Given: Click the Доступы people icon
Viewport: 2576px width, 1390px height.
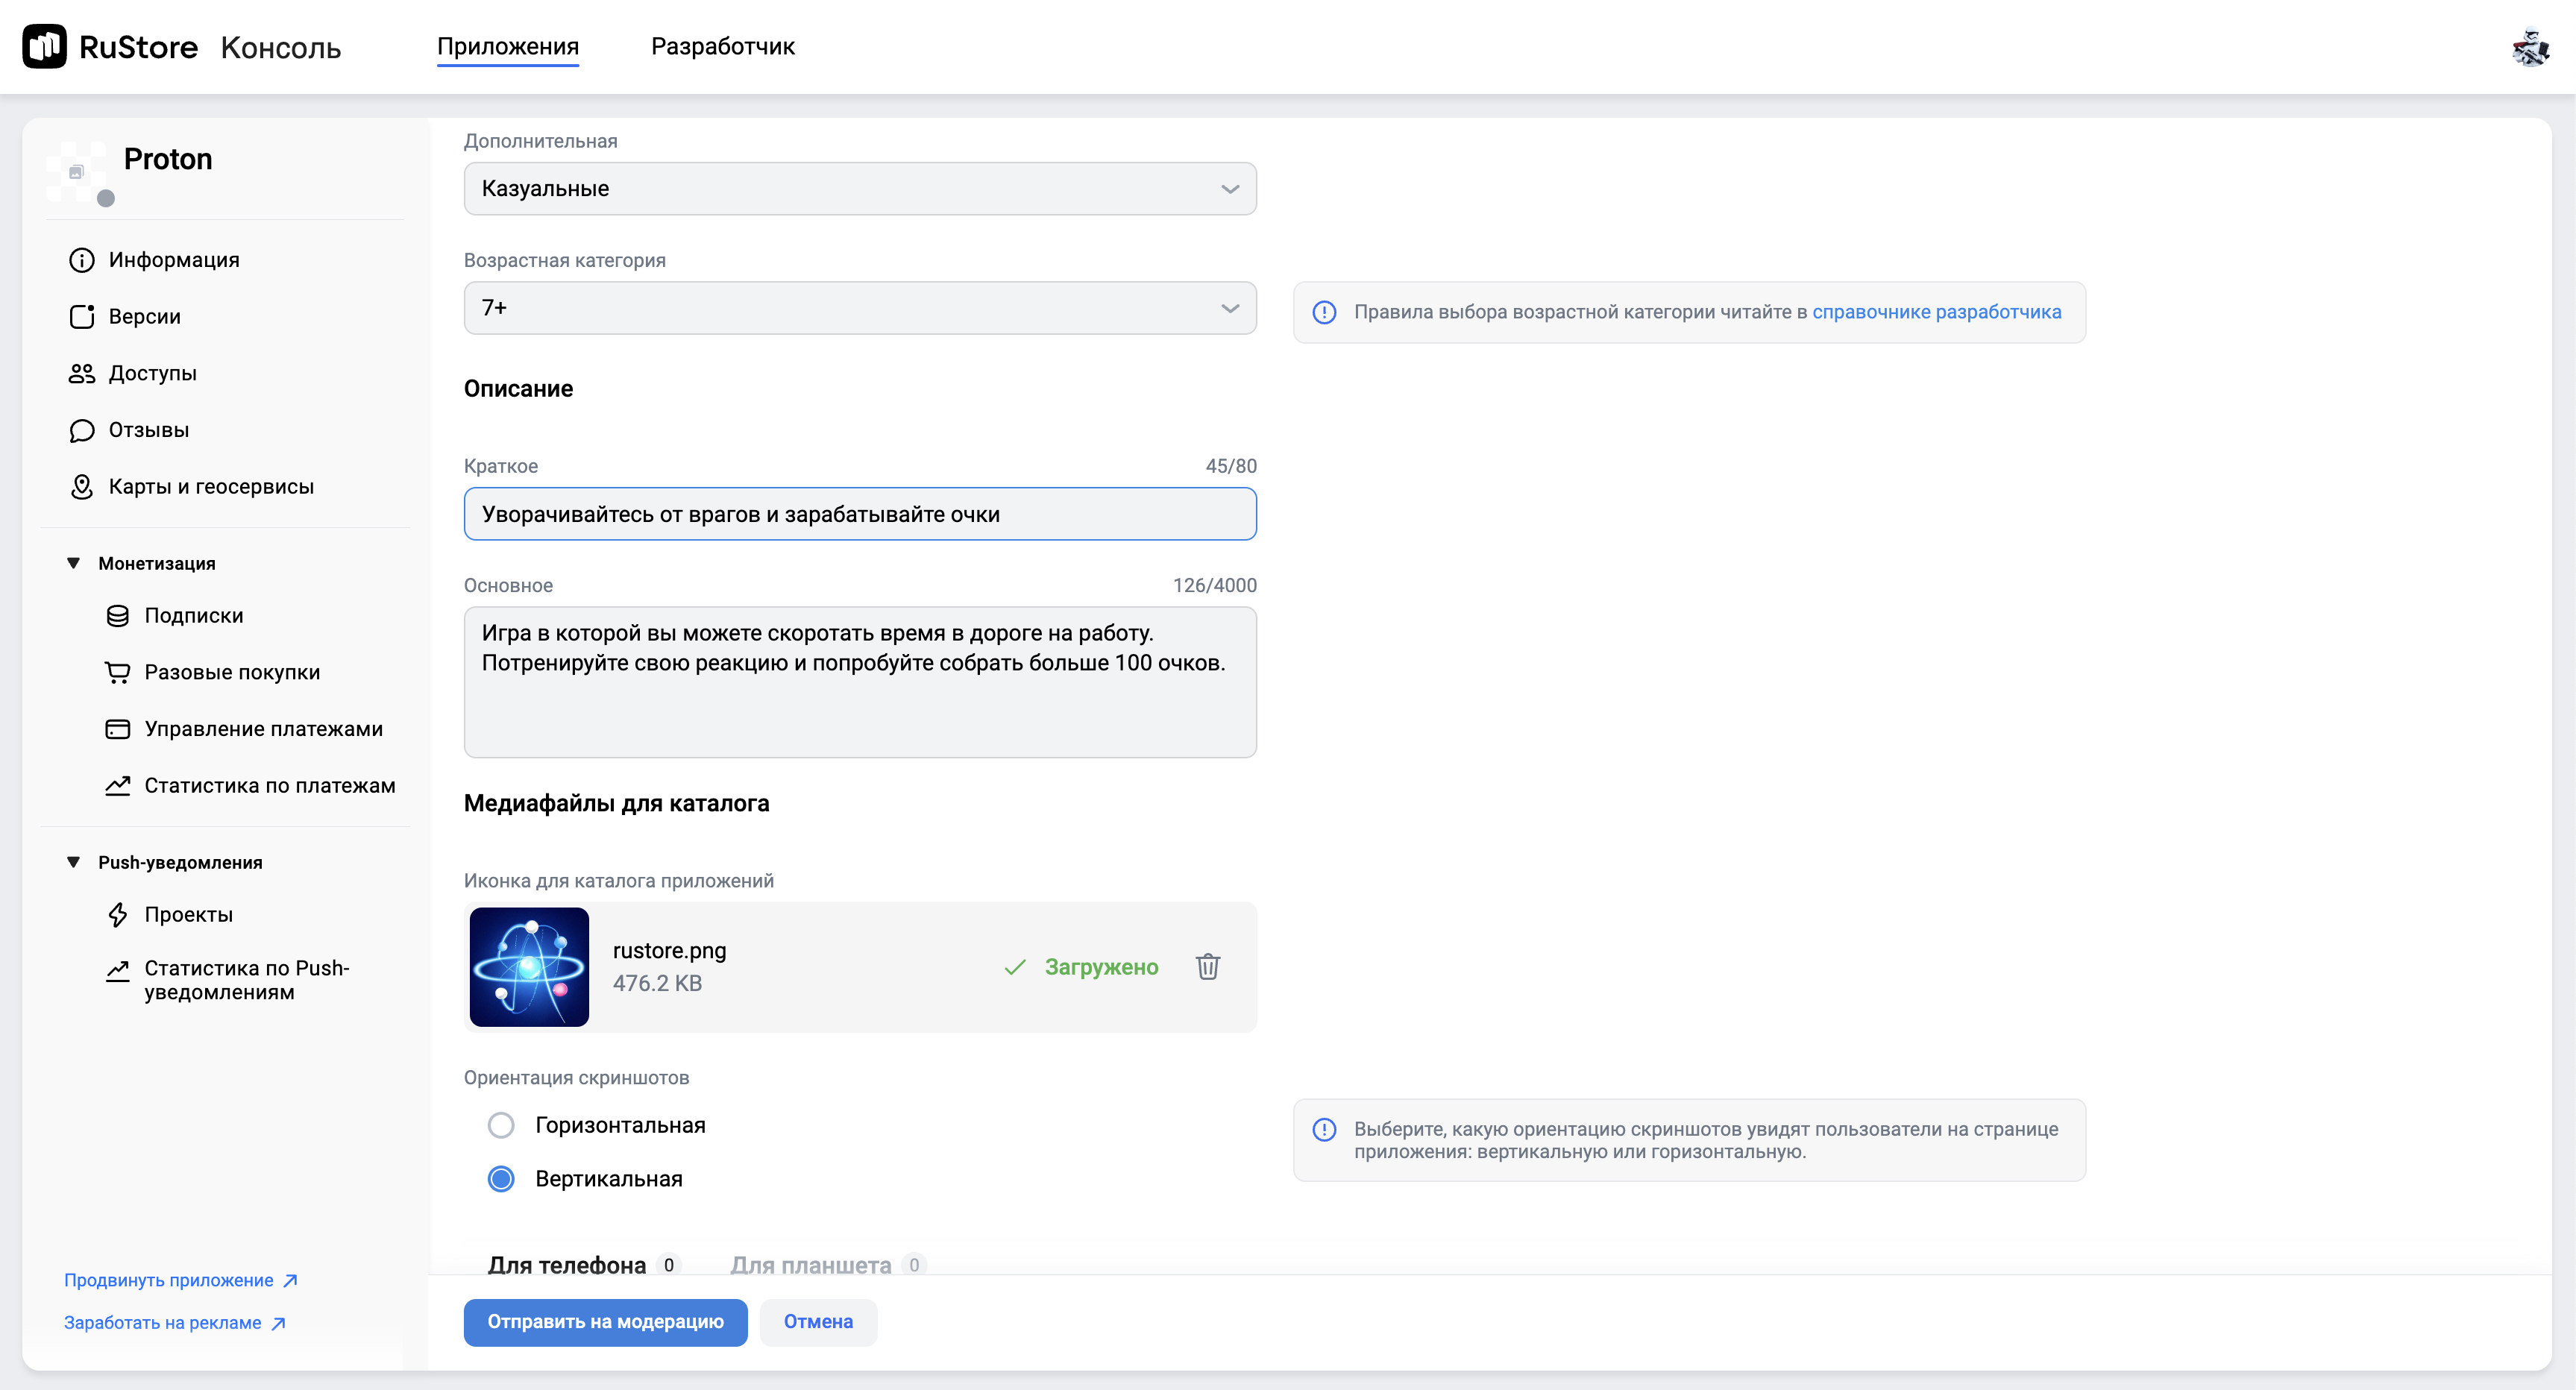Looking at the screenshot, I should click(x=82, y=374).
